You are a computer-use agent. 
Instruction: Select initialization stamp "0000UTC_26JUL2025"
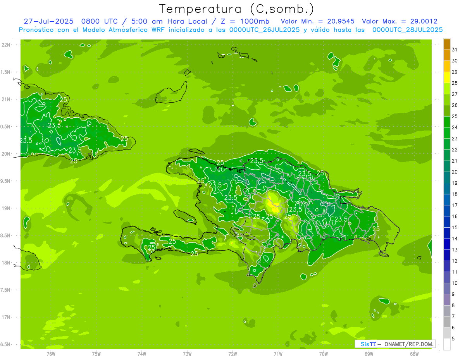click(264, 30)
